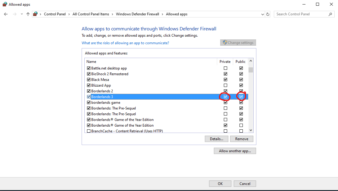Close the Allowed apps window
Screen dimensions: 338x191
coord(331,4)
